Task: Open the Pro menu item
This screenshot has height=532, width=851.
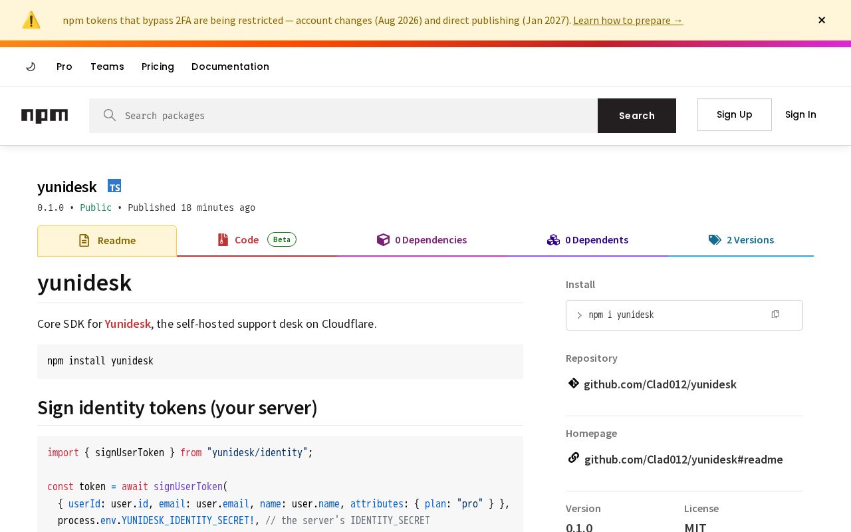Action: [64, 66]
